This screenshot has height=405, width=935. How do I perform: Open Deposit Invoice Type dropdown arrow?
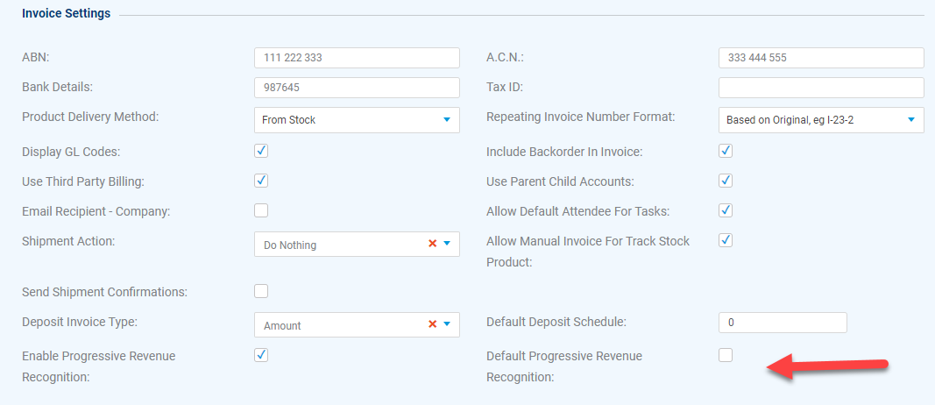[447, 325]
